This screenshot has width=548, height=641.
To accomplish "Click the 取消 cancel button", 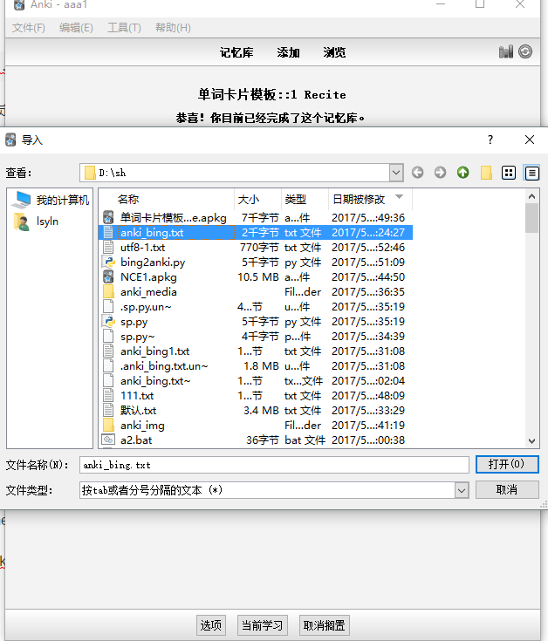I will click(x=507, y=490).
